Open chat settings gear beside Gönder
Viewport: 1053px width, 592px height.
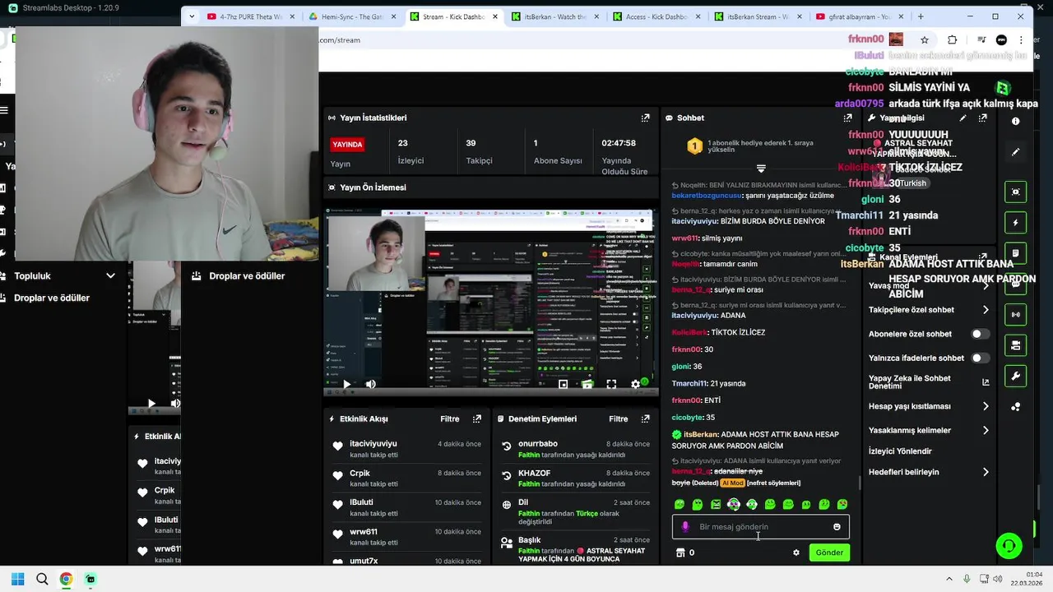click(796, 553)
